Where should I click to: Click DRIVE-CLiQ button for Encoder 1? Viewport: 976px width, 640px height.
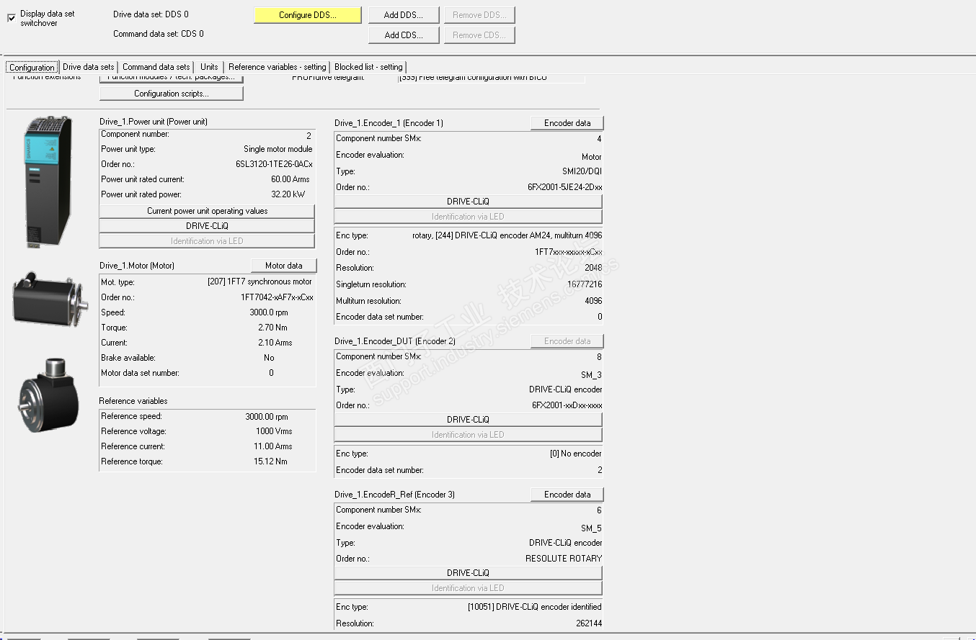click(469, 202)
